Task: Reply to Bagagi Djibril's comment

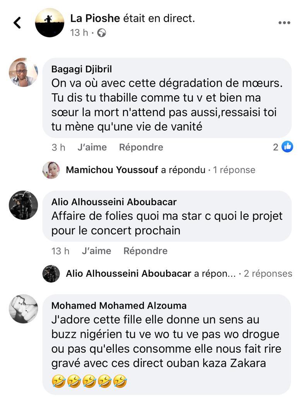Action: point(141,147)
